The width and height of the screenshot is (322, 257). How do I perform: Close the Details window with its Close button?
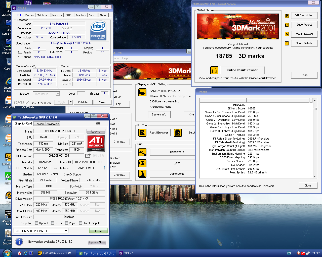[308, 186]
